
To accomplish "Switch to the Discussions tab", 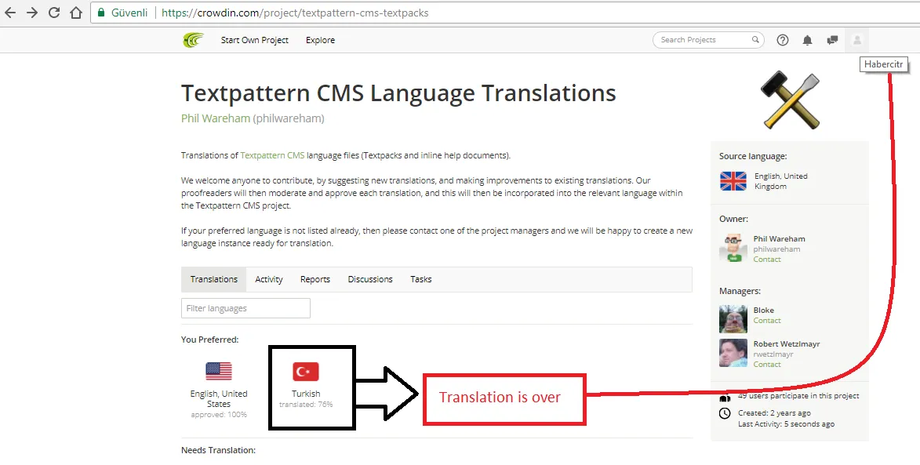I will click(370, 279).
